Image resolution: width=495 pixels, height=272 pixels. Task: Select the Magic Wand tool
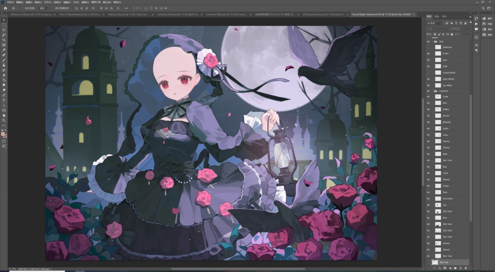click(x=4, y=35)
